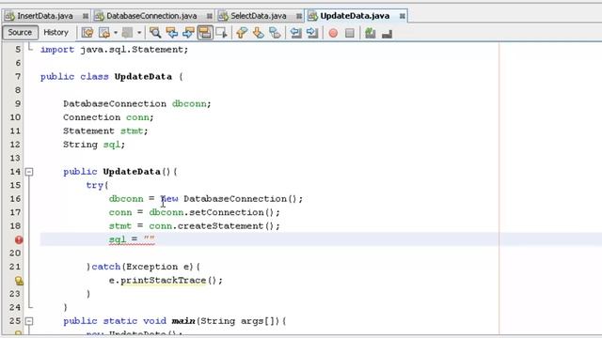Image resolution: width=602 pixels, height=338 pixels.
Task: Go to the Next Bookmark
Action: (259, 33)
